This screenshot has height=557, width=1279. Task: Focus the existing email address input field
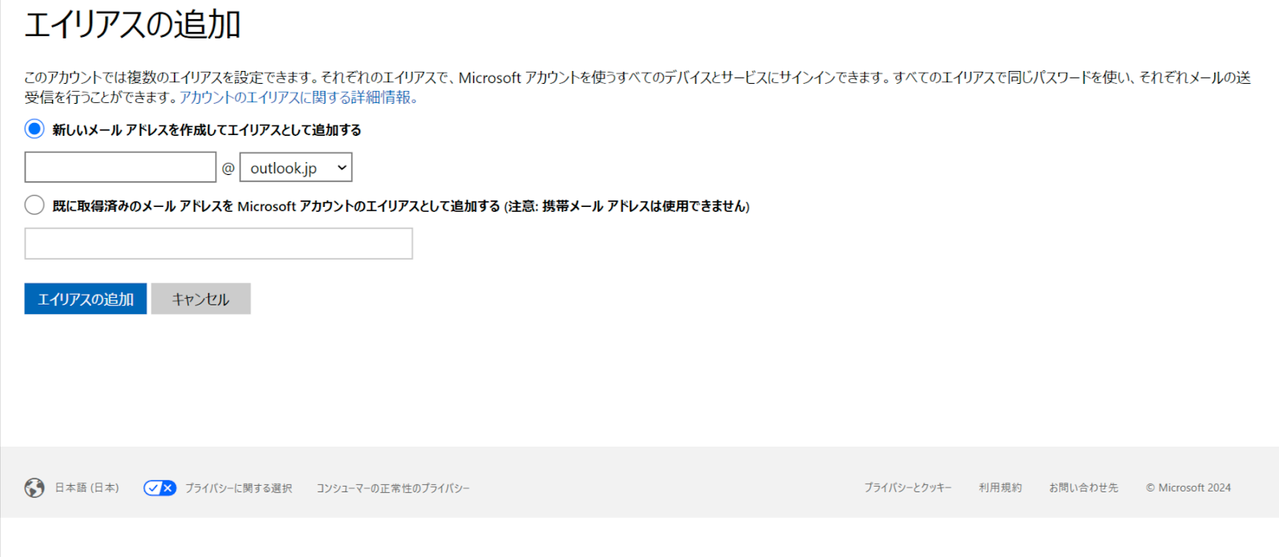(x=218, y=244)
